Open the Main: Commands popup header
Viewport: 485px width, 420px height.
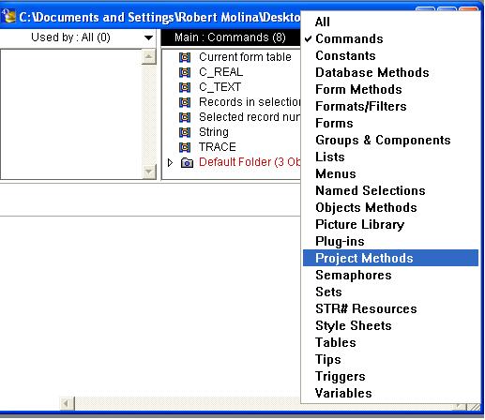coord(231,37)
